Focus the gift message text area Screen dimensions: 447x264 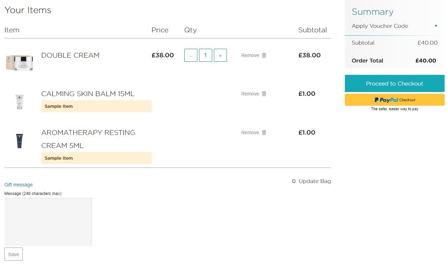[x=48, y=222]
